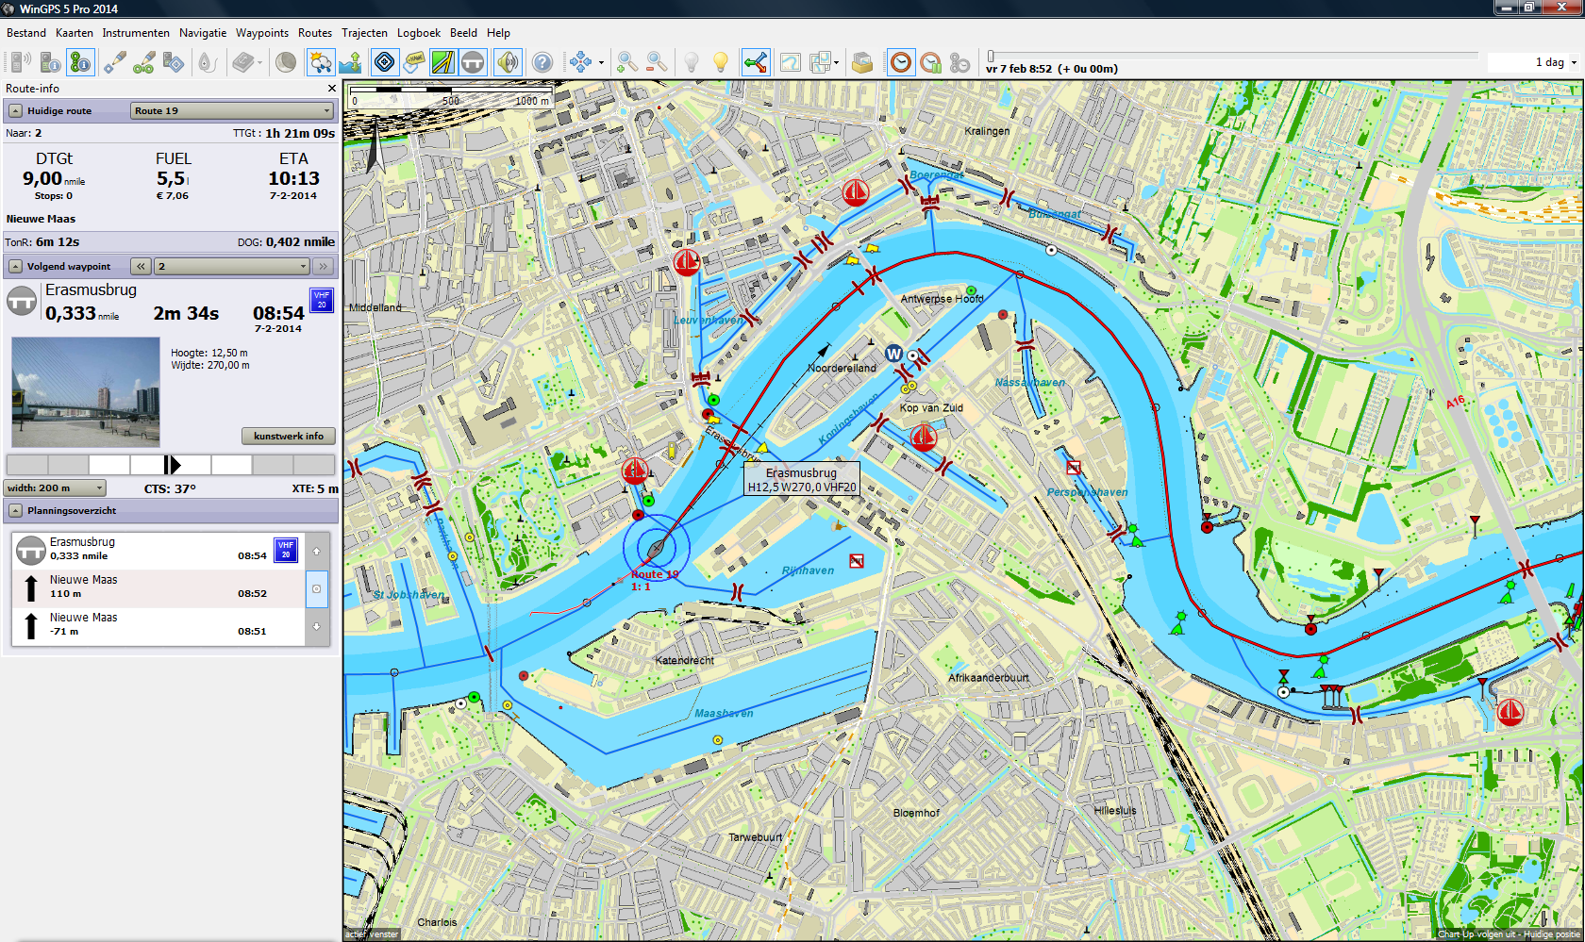Open the Navigatie menu
This screenshot has width=1585, height=942.
tap(203, 33)
